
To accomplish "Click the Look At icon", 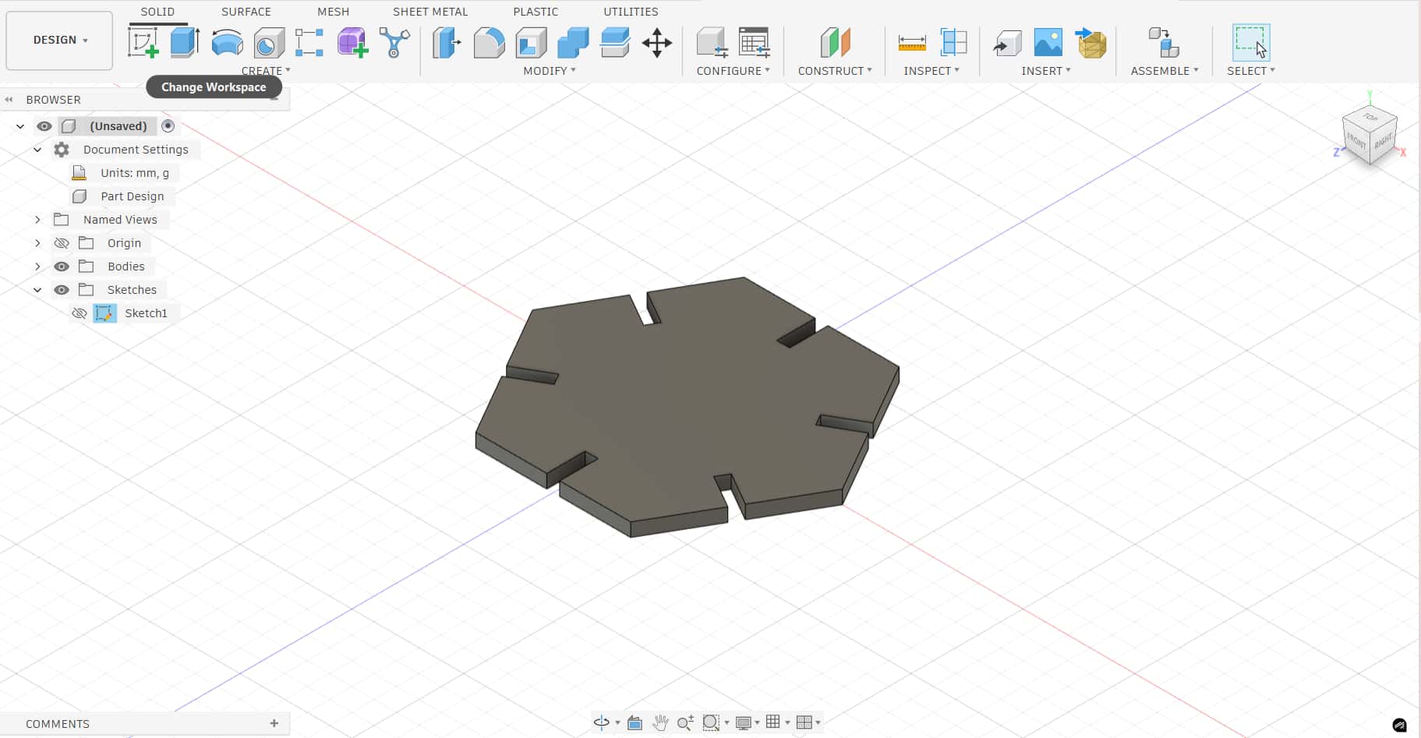I will [635, 722].
